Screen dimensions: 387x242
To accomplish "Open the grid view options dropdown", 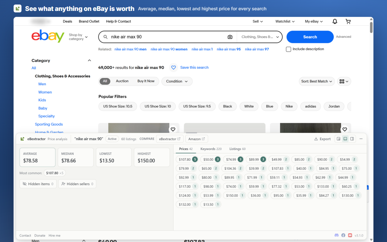I will click(344, 81).
